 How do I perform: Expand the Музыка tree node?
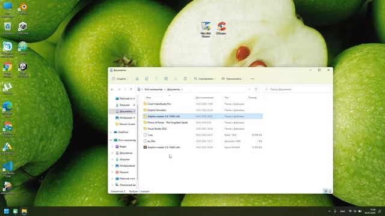(x=112, y=172)
